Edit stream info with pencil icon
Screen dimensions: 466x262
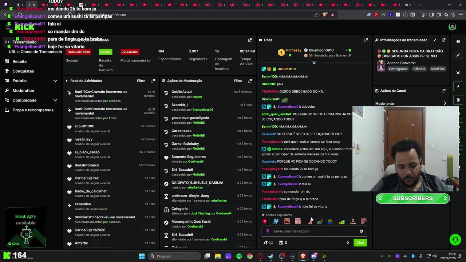(435, 40)
